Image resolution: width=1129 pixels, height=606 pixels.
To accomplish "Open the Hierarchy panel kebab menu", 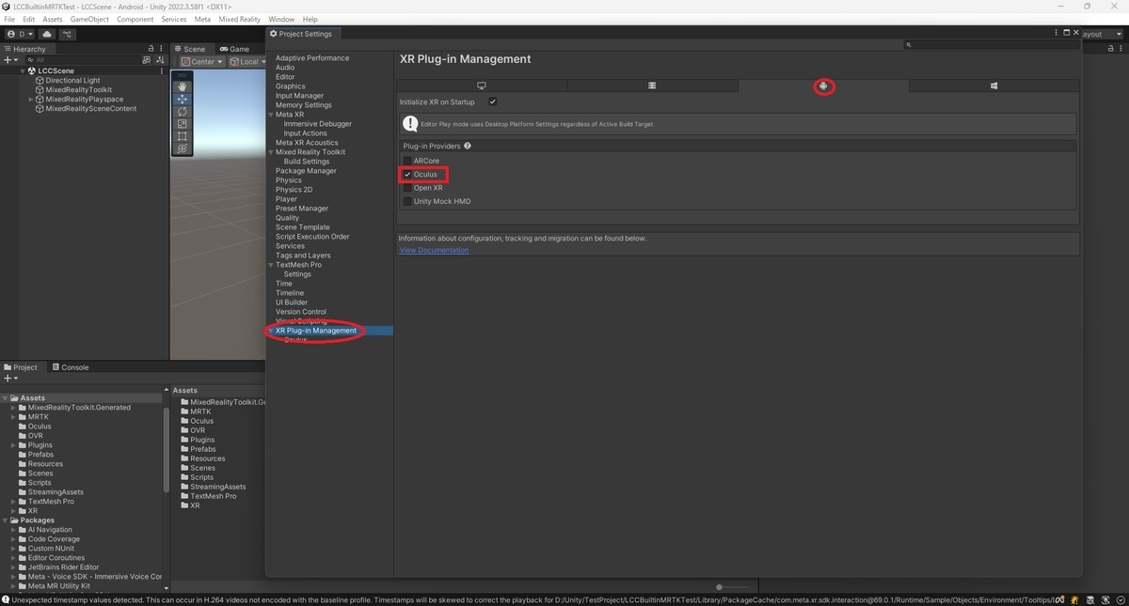I will 162,49.
